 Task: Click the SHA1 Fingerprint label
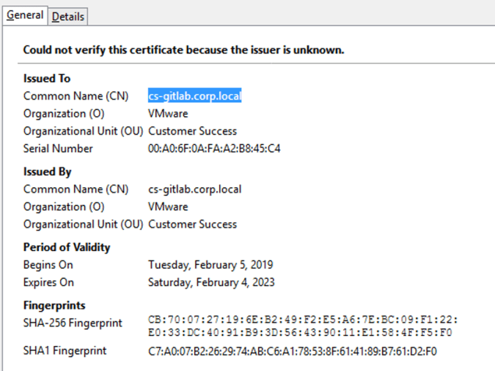[x=65, y=351]
